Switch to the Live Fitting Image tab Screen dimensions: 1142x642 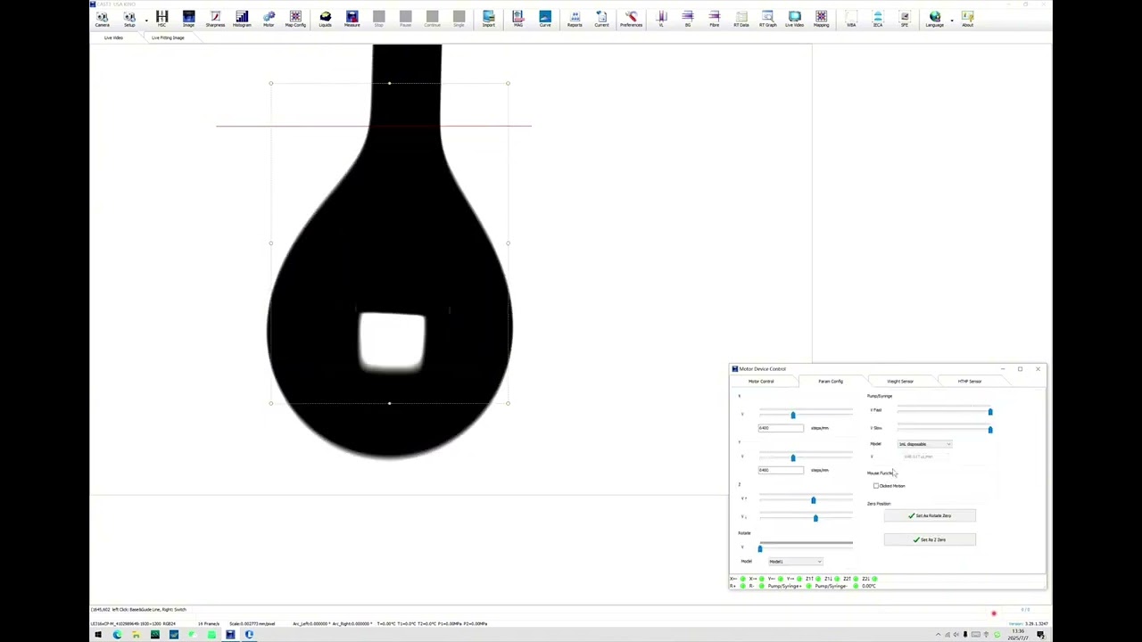[168, 37]
